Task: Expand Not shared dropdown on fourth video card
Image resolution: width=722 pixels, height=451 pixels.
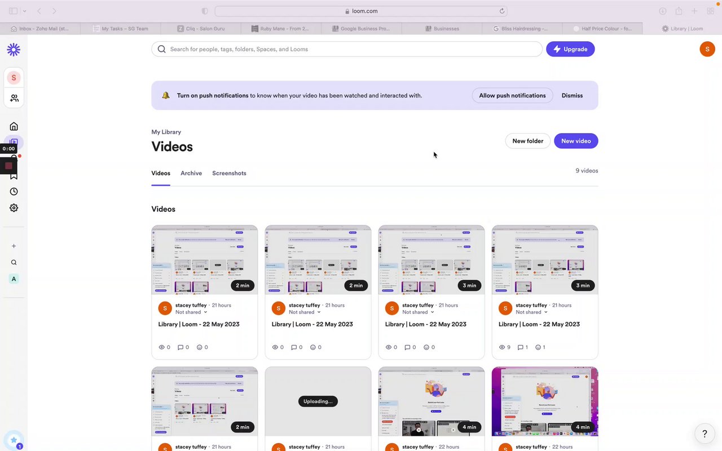Action: [x=531, y=312]
